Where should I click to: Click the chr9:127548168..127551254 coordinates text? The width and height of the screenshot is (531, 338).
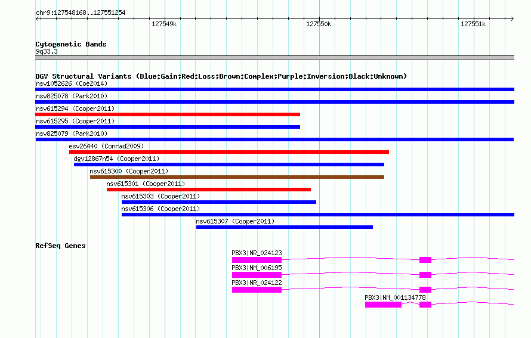point(81,13)
